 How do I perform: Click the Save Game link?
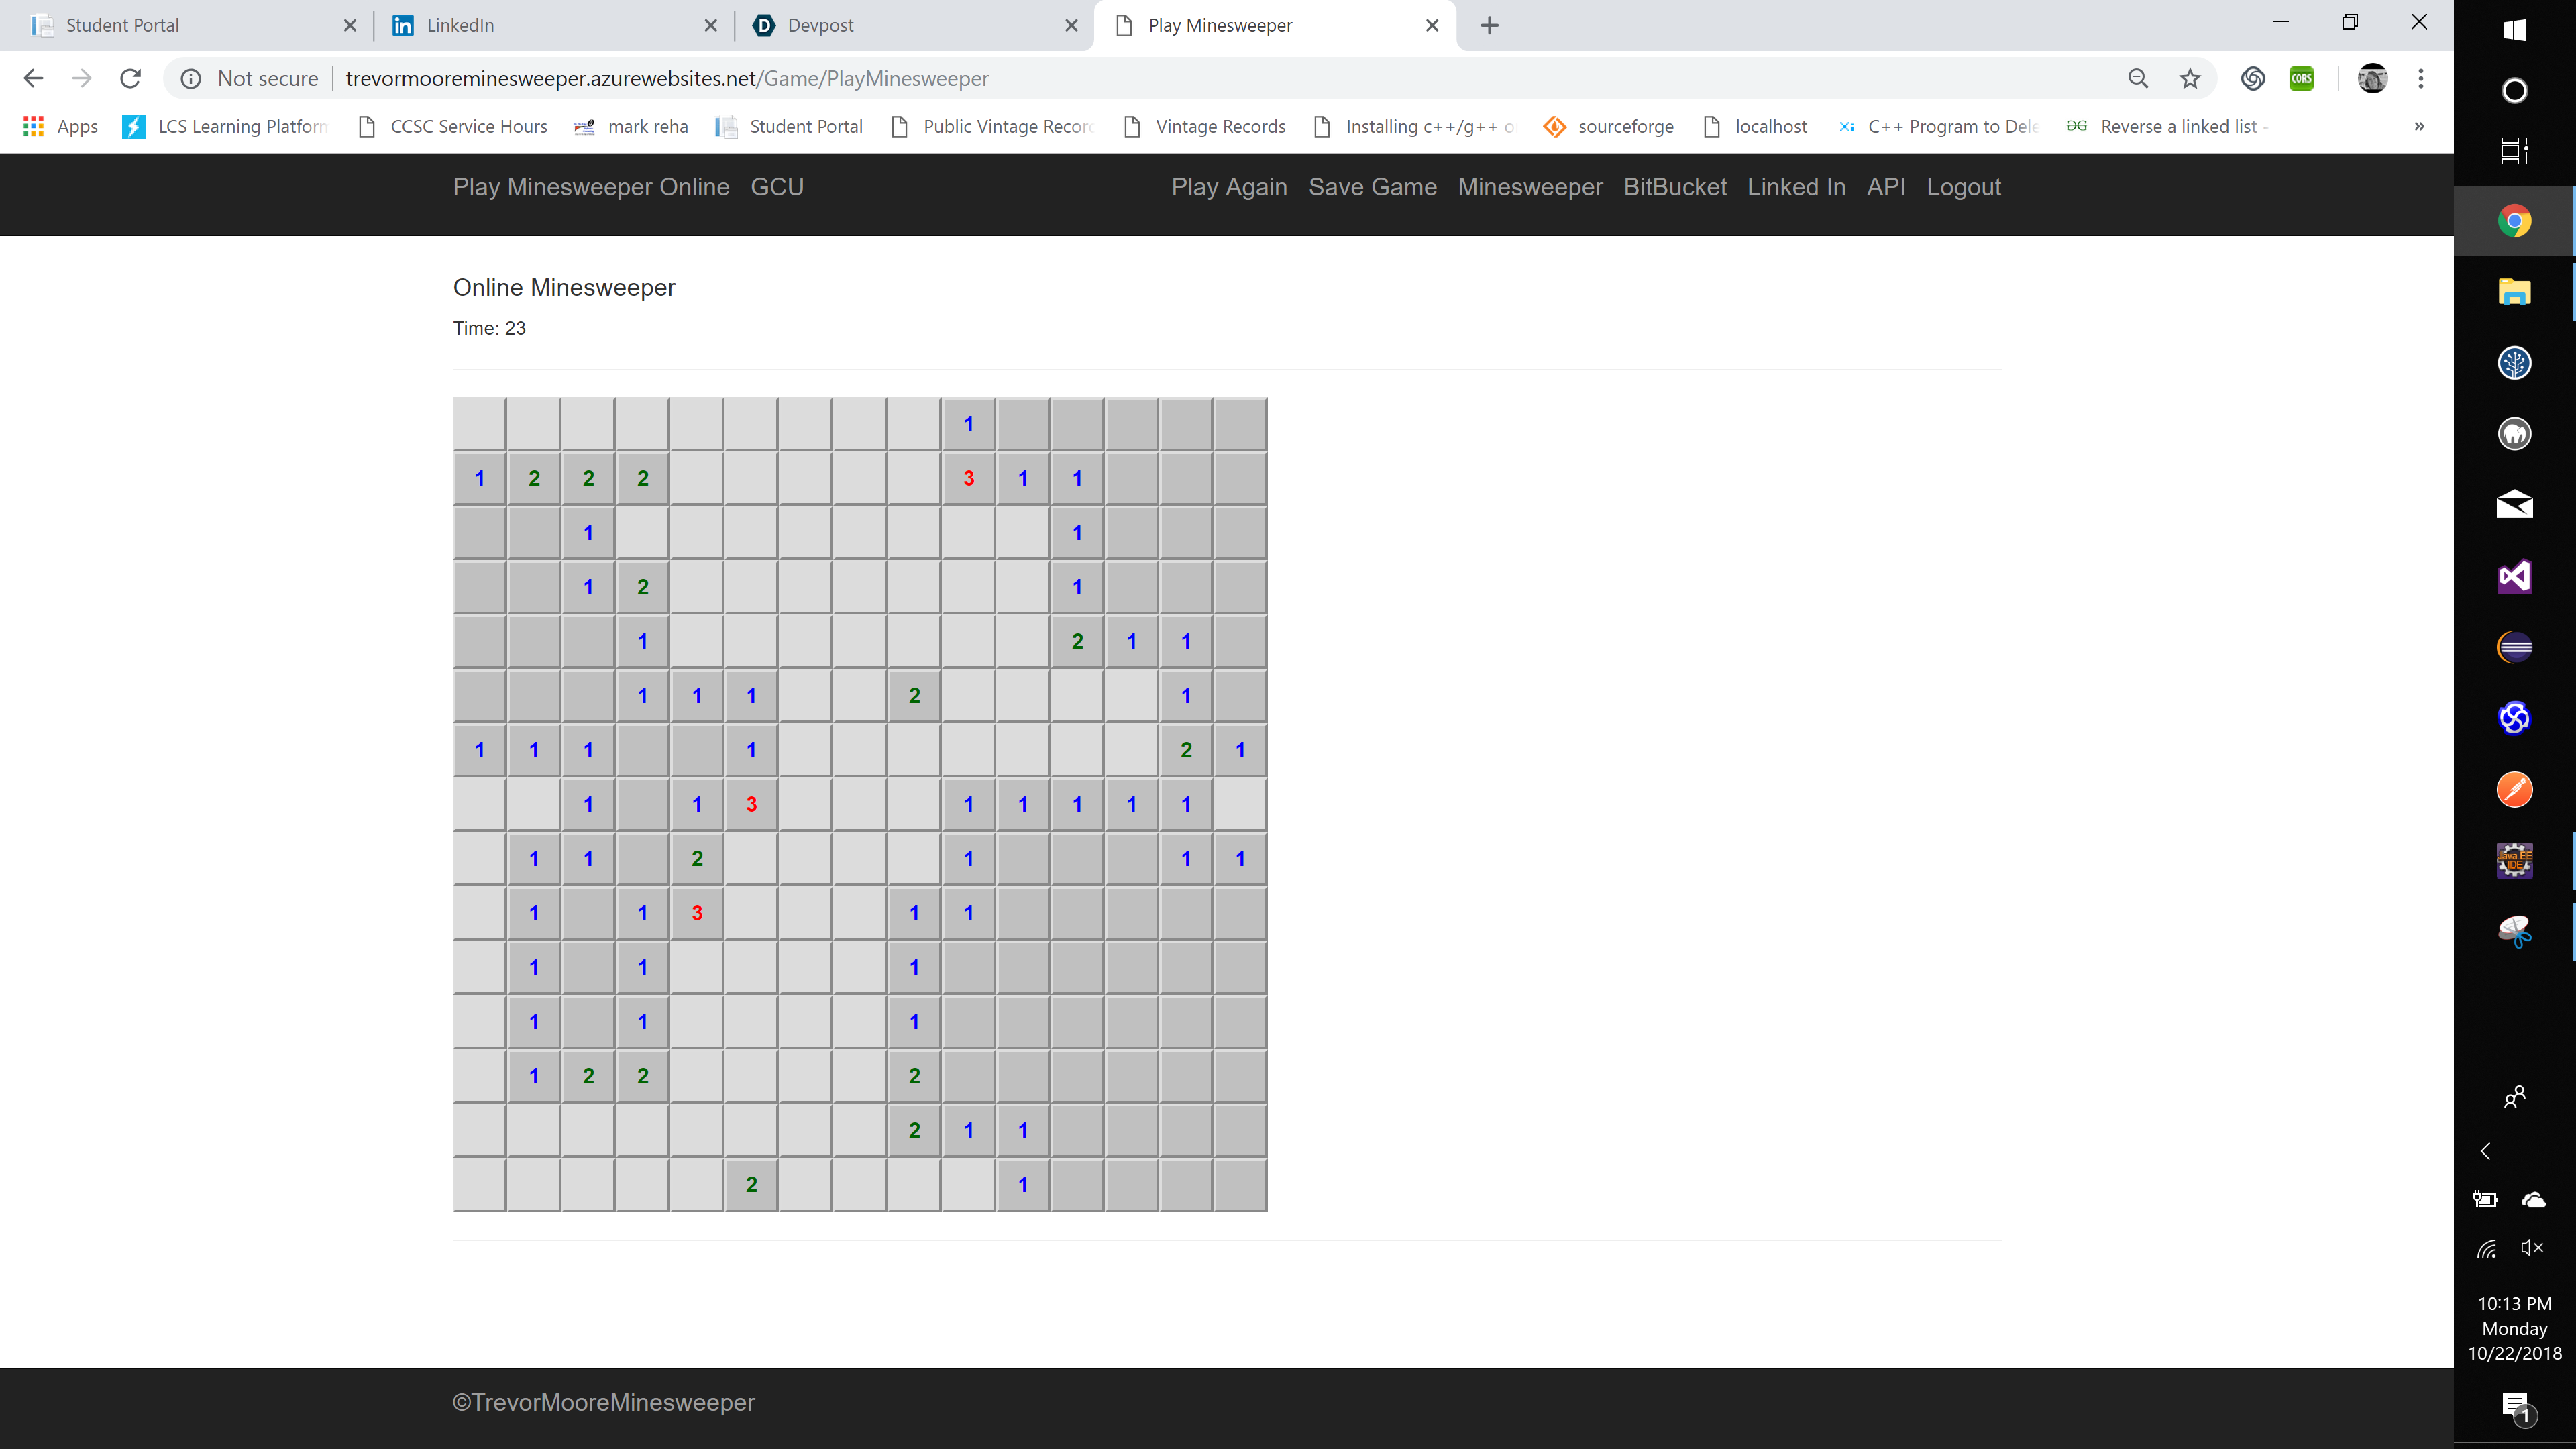(1372, 187)
